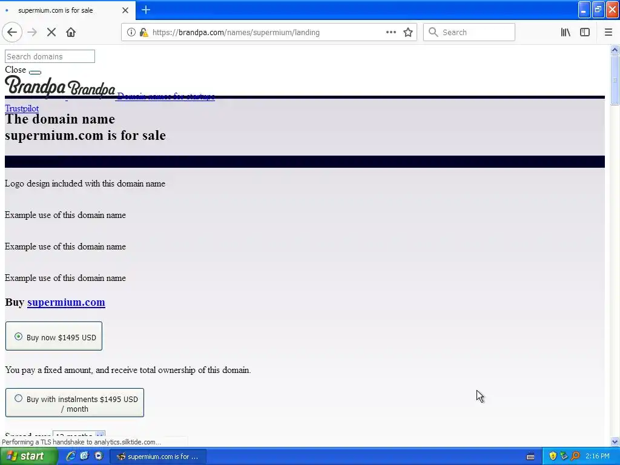Click 'Logo design included with this domain name' text
620x465 pixels.
pyautogui.click(x=85, y=183)
